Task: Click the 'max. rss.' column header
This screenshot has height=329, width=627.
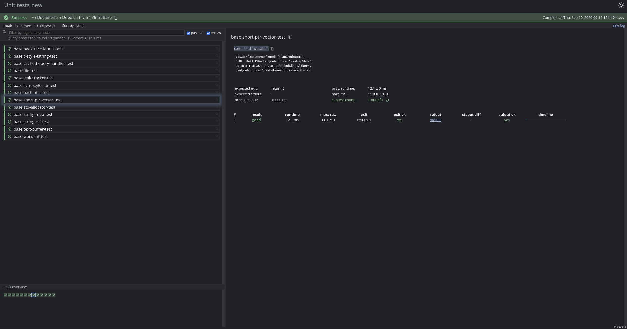Action: pyautogui.click(x=328, y=115)
